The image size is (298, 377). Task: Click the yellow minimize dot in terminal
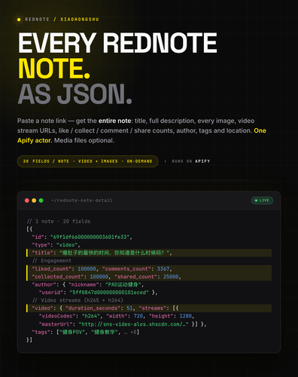[x=34, y=201]
